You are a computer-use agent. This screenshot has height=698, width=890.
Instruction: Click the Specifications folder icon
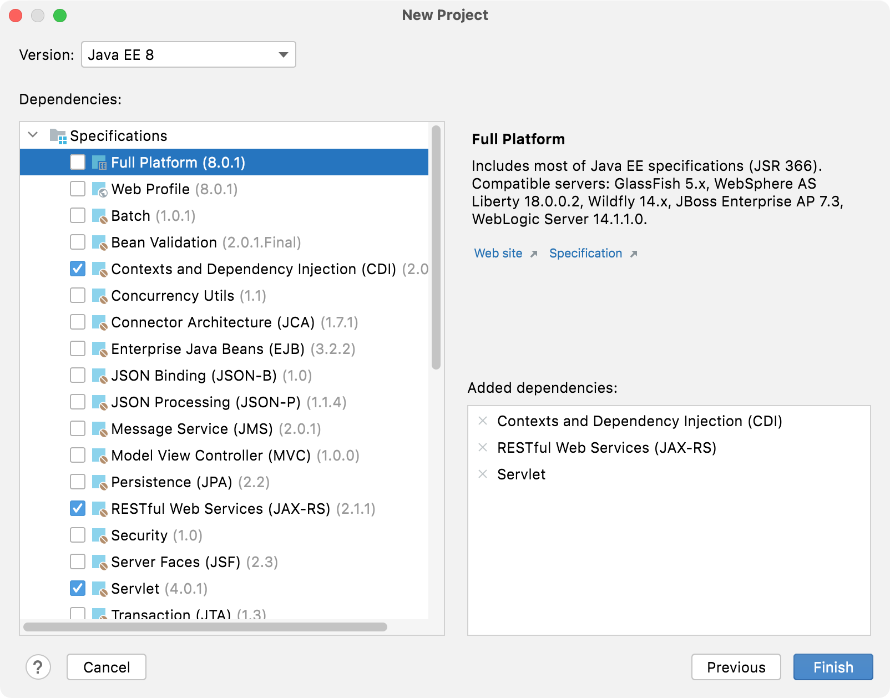(57, 135)
